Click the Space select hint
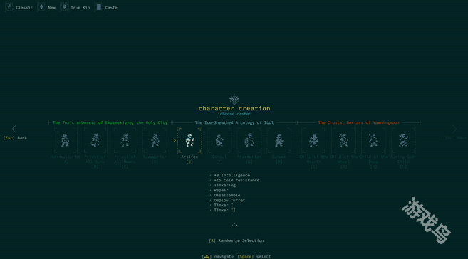 click(254, 256)
